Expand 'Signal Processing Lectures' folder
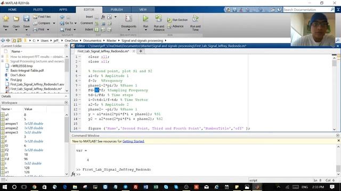The width and height of the screenshot is (341, 191). point(2,62)
